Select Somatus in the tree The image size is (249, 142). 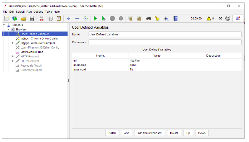tap(17, 25)
